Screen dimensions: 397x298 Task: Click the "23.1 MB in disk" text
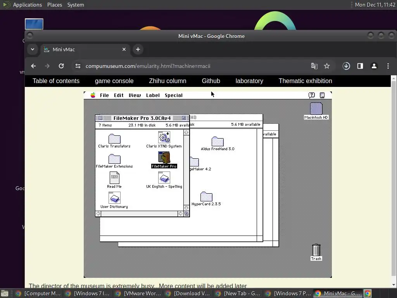[x=142, y=125]
